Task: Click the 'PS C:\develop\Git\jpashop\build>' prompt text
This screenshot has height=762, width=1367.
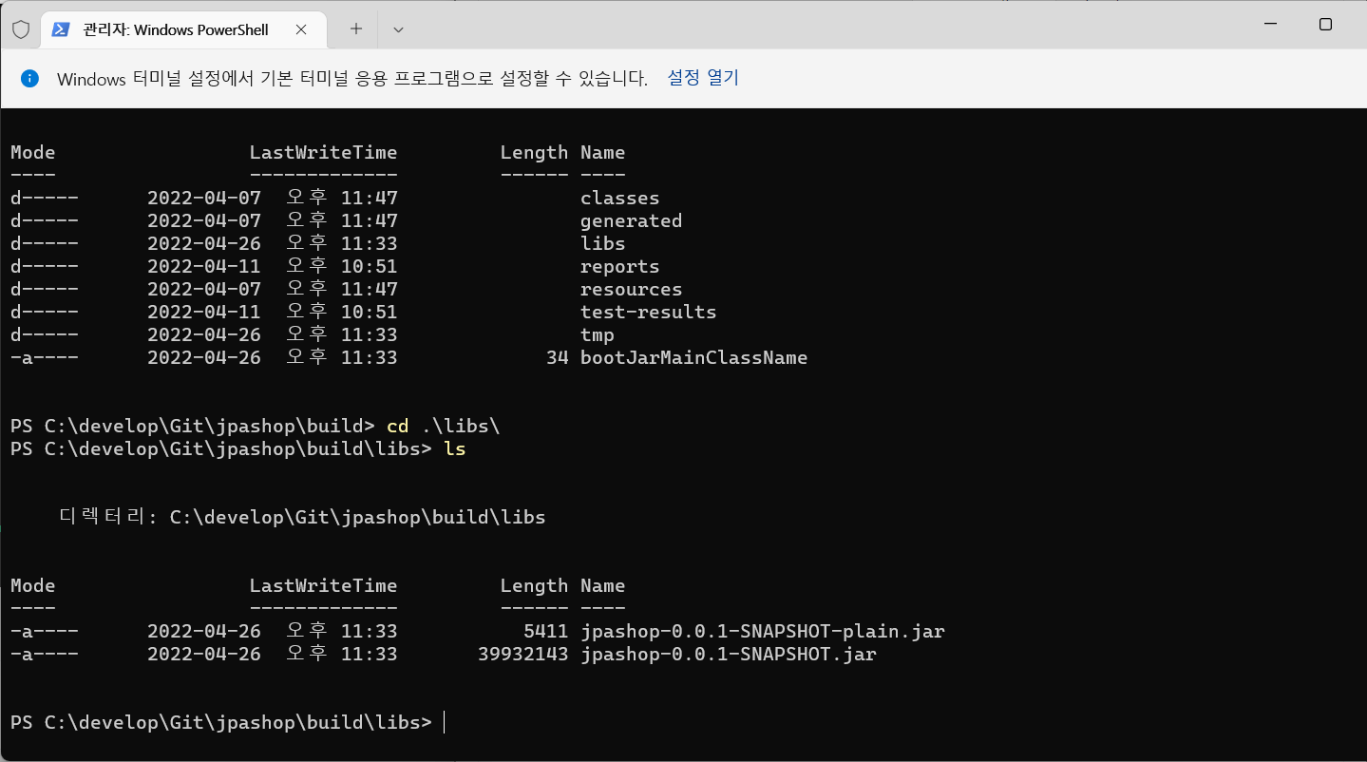Action: (193, 426)
